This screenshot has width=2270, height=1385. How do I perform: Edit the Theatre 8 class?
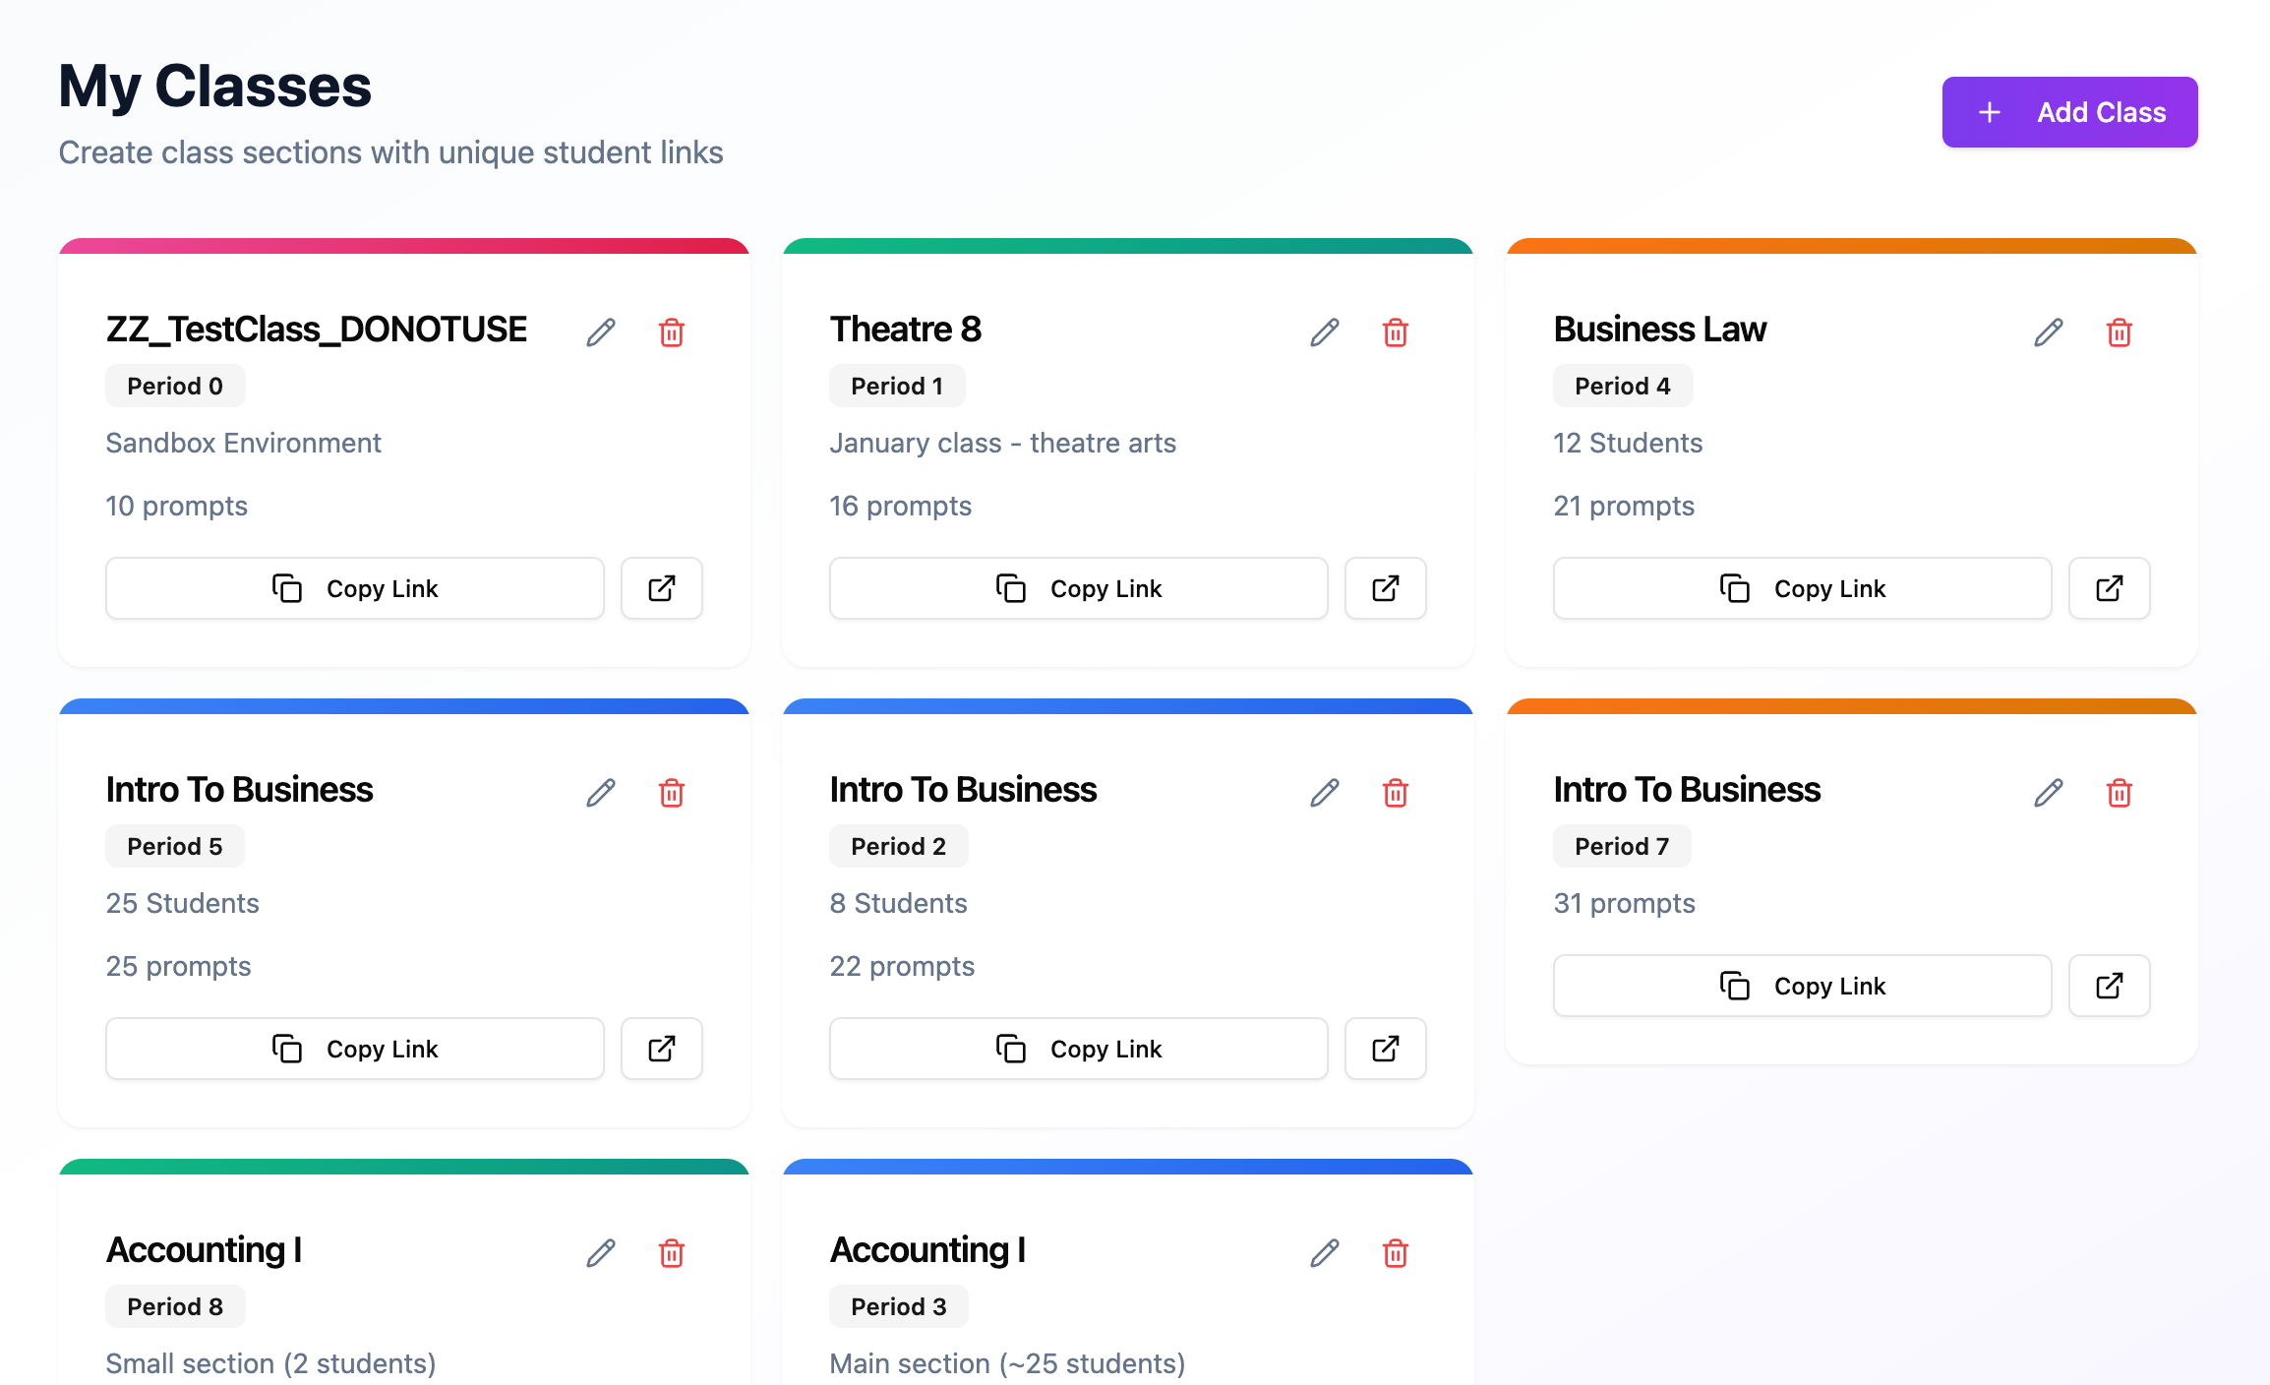[x=1325, y=332]
